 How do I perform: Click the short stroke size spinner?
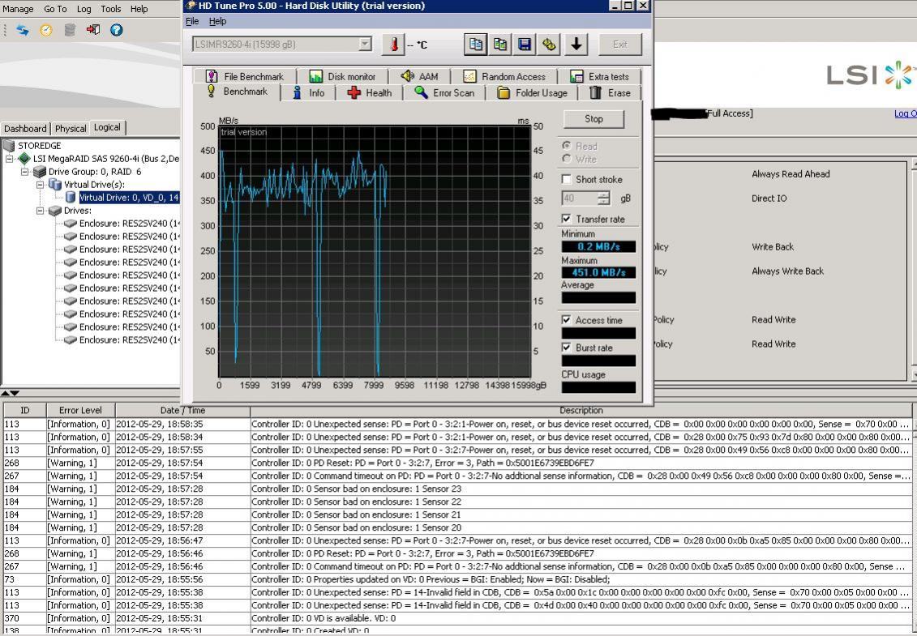pos(603,198)
